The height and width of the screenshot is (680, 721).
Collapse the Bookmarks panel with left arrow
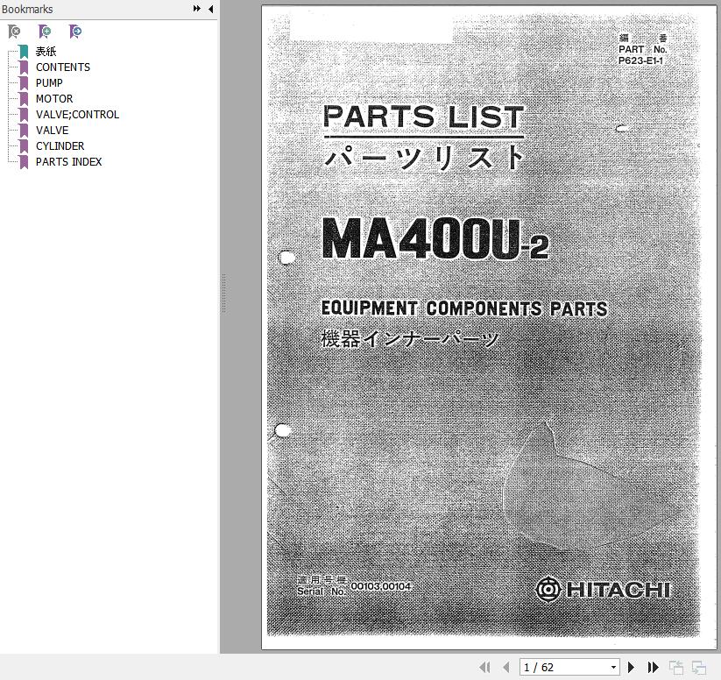pos(210,9)
